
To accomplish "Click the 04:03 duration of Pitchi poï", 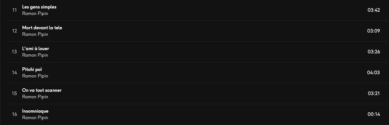I will pyautogui.click(x=373, y=73).
